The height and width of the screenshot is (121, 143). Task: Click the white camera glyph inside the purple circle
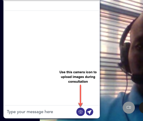tap(81, 112)
